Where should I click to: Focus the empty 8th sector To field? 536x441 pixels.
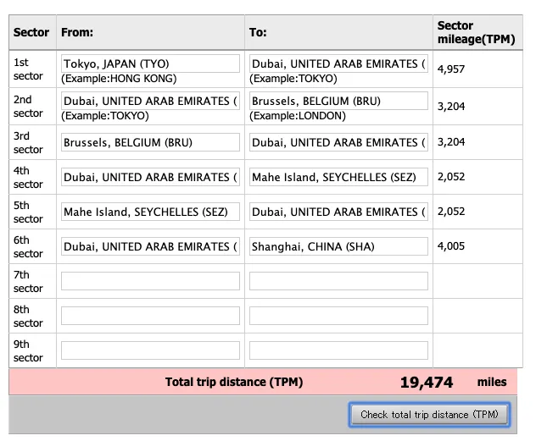tap(338, 316)
